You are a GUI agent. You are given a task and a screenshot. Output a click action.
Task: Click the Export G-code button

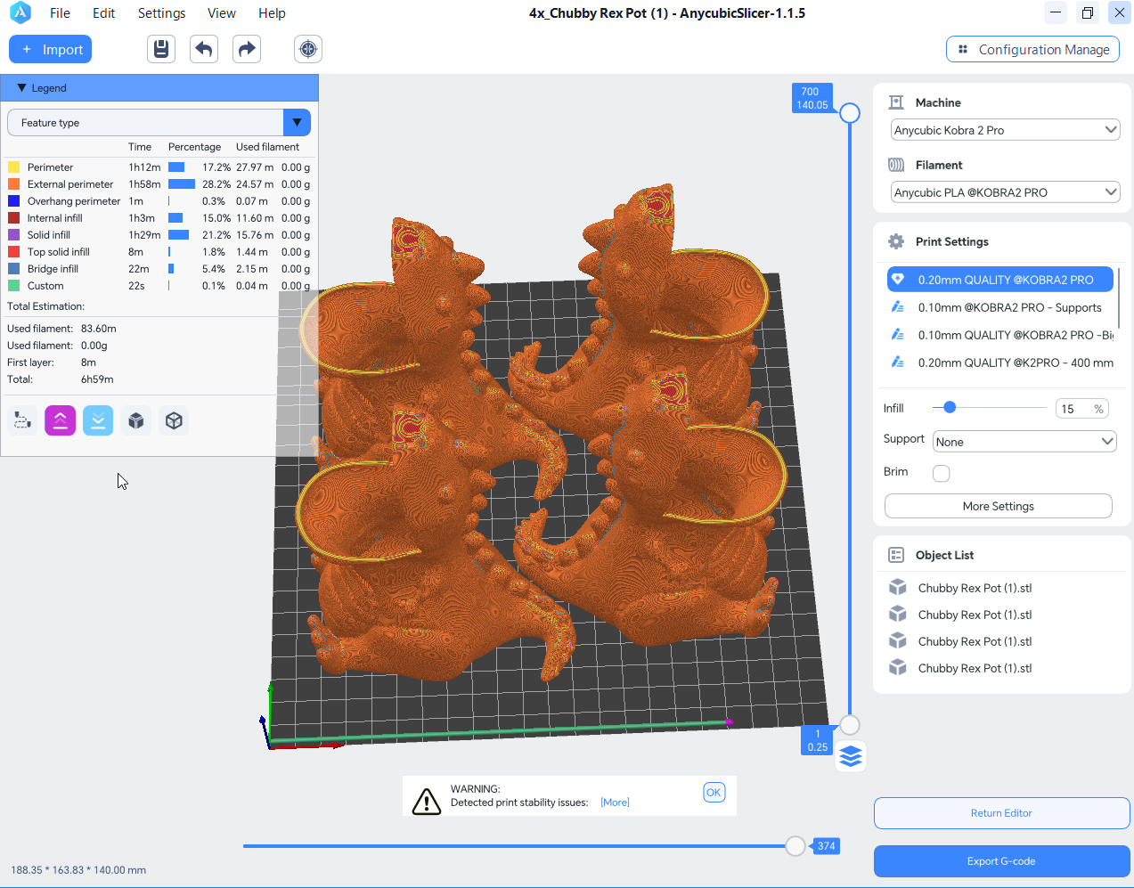click(x=1001, y=861)
